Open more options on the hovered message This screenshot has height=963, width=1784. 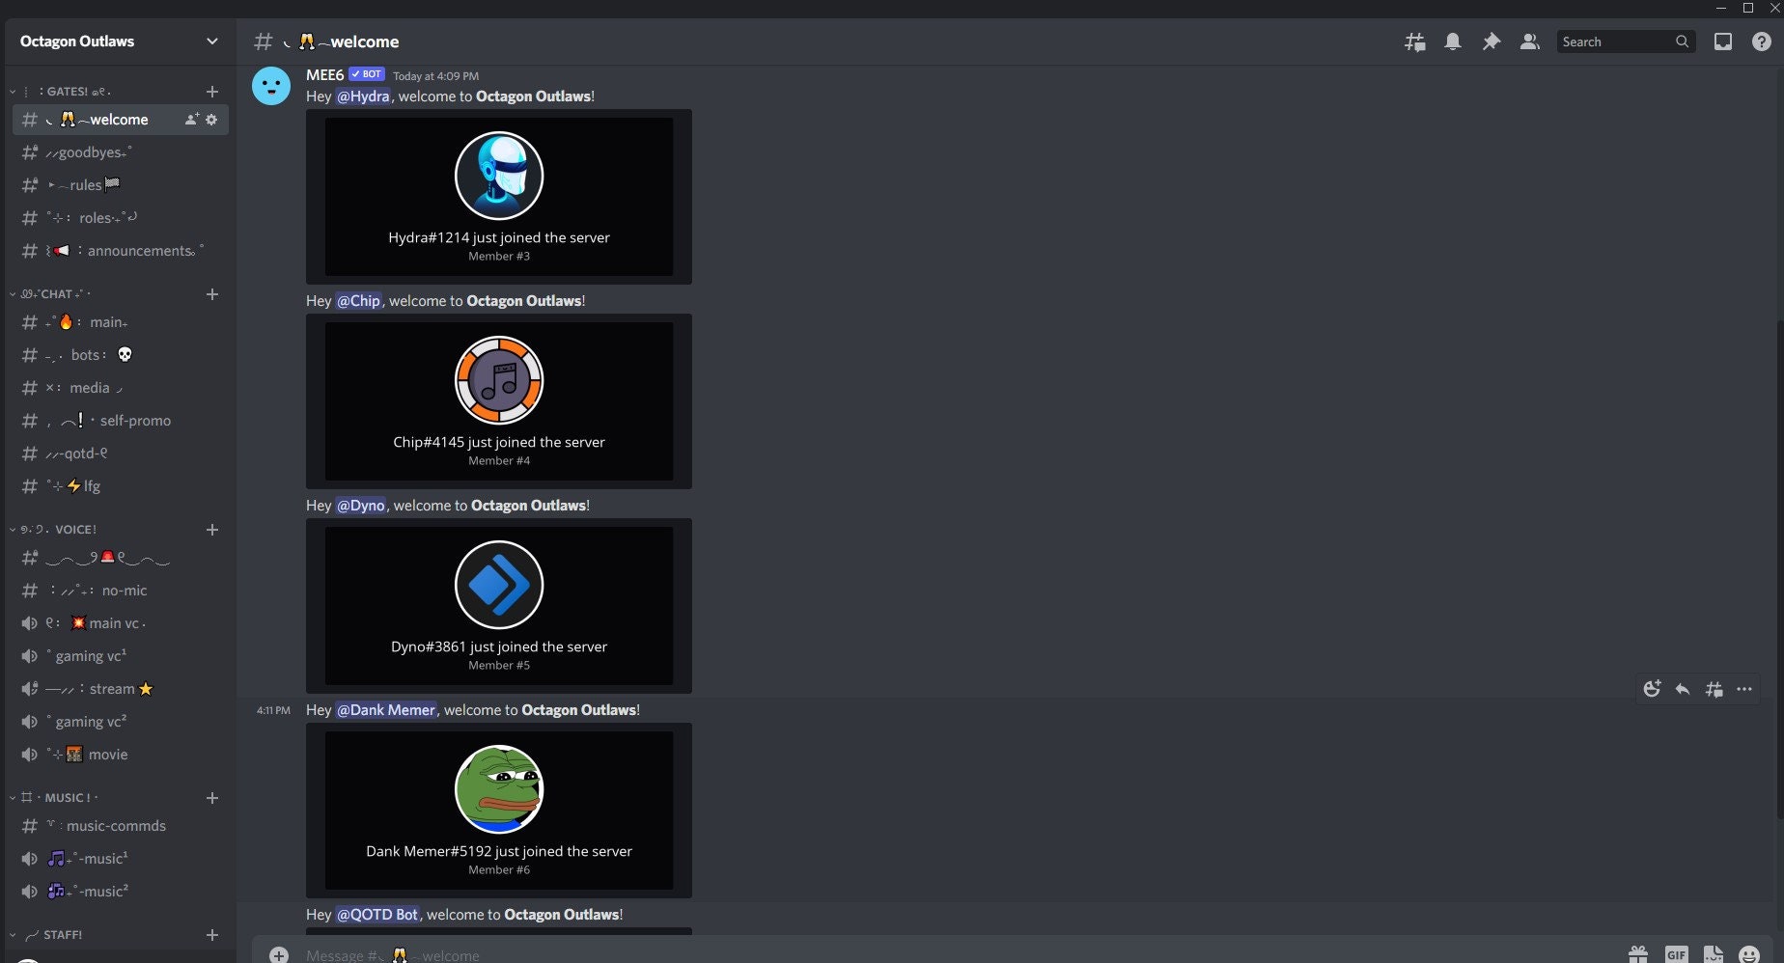click(1744, 689)
